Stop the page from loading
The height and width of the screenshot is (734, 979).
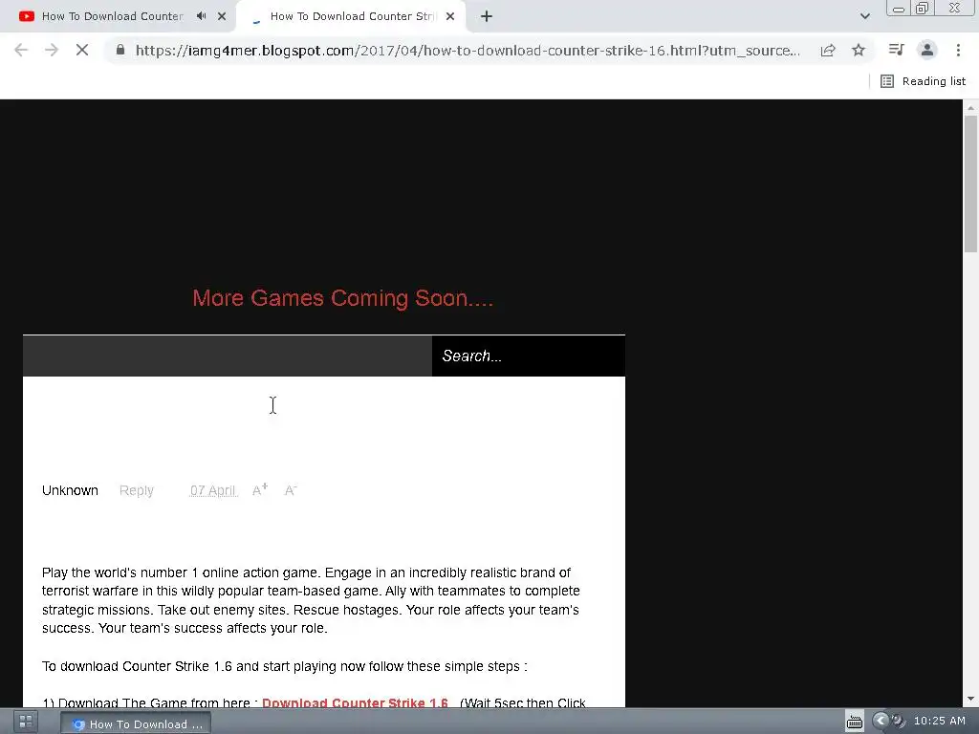pos(82,50)
